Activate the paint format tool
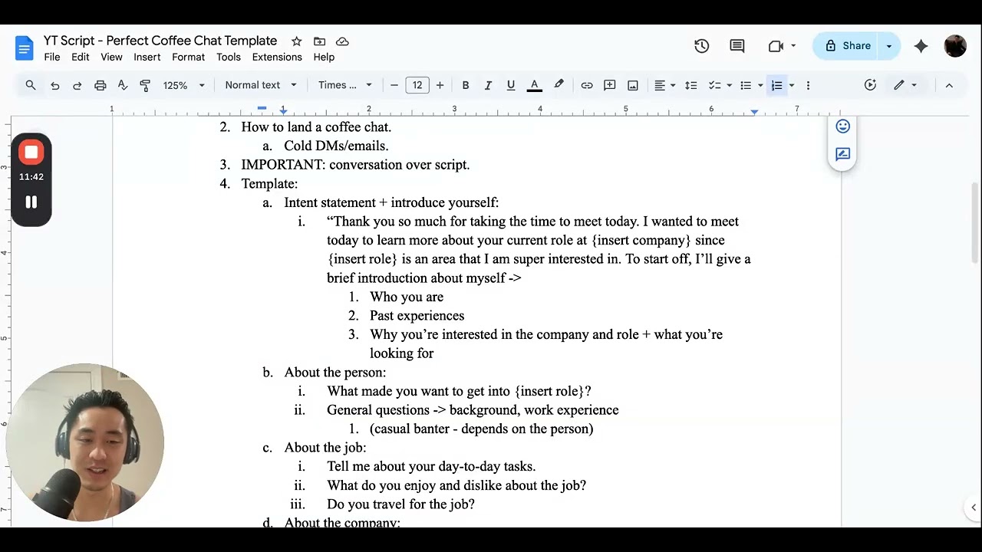This screenshot has height=552, width=982. [x=145, y=85]
